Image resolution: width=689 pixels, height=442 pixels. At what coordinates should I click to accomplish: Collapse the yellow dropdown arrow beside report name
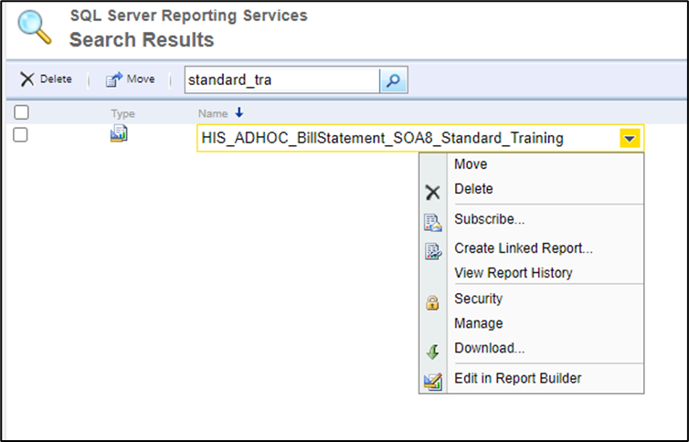click(x=630, y=139)
